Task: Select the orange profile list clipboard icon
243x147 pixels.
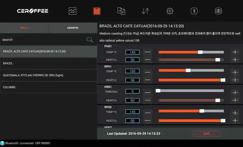Action: (x=97, y=11)
